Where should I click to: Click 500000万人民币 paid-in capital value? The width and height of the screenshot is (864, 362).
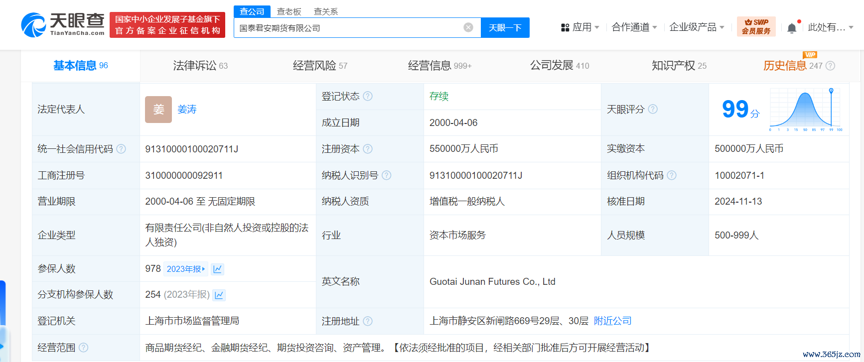[749, 149]
